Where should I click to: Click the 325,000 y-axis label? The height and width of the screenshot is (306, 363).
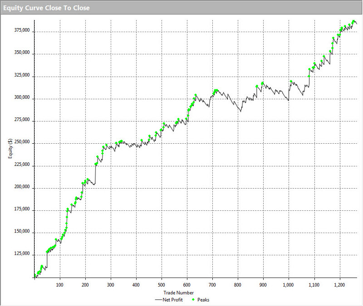tap(22, 75)
